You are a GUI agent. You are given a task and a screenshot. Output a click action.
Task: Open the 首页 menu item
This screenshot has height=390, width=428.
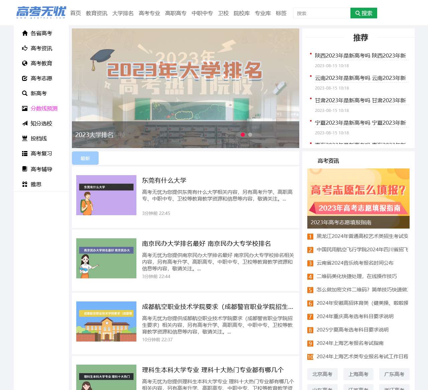[x=76, y=13]
